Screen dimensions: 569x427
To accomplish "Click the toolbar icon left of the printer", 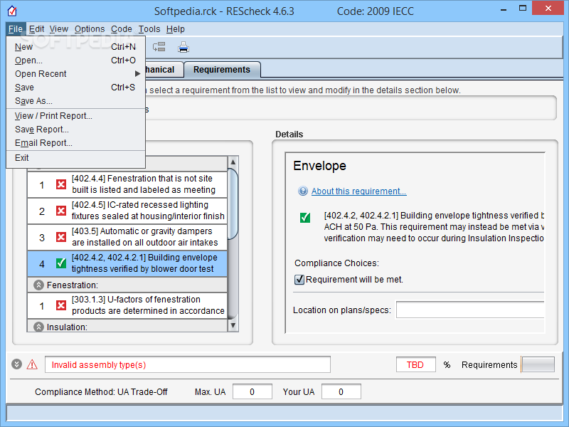I will pos(159,47).
